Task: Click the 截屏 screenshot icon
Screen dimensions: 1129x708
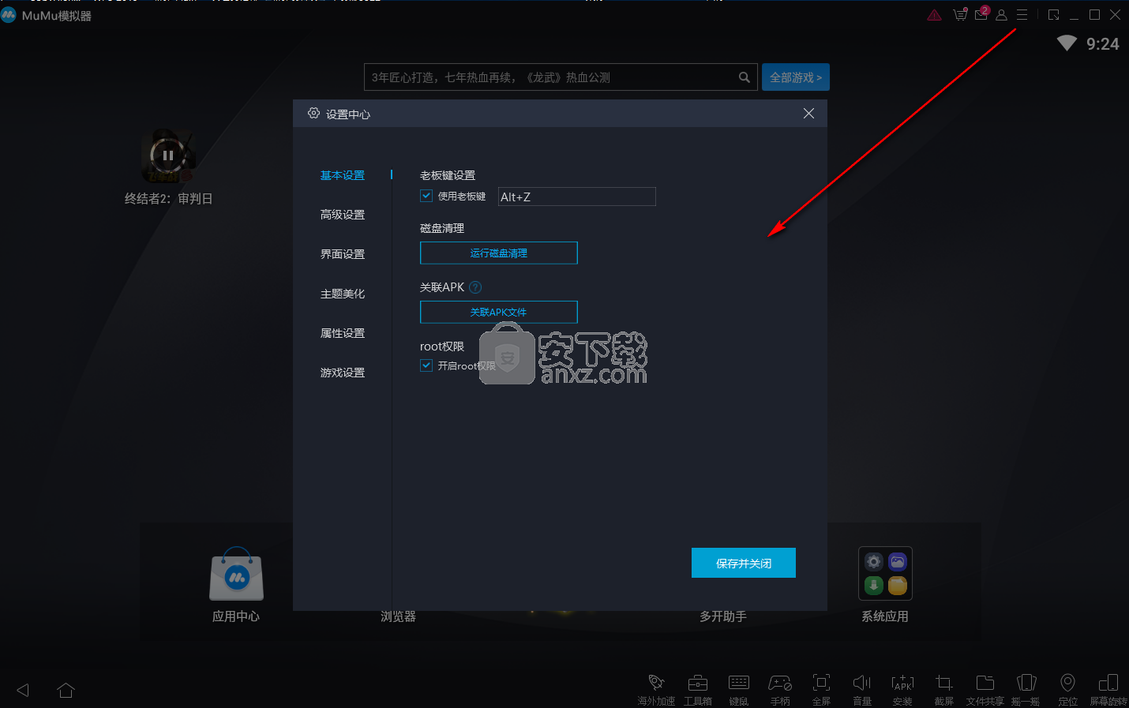Action: click(944, 683)
